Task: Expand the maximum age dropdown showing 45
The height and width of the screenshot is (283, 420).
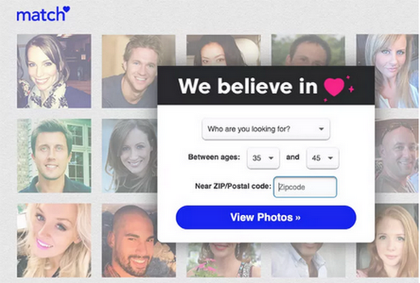Action: (x=323, y=158)
